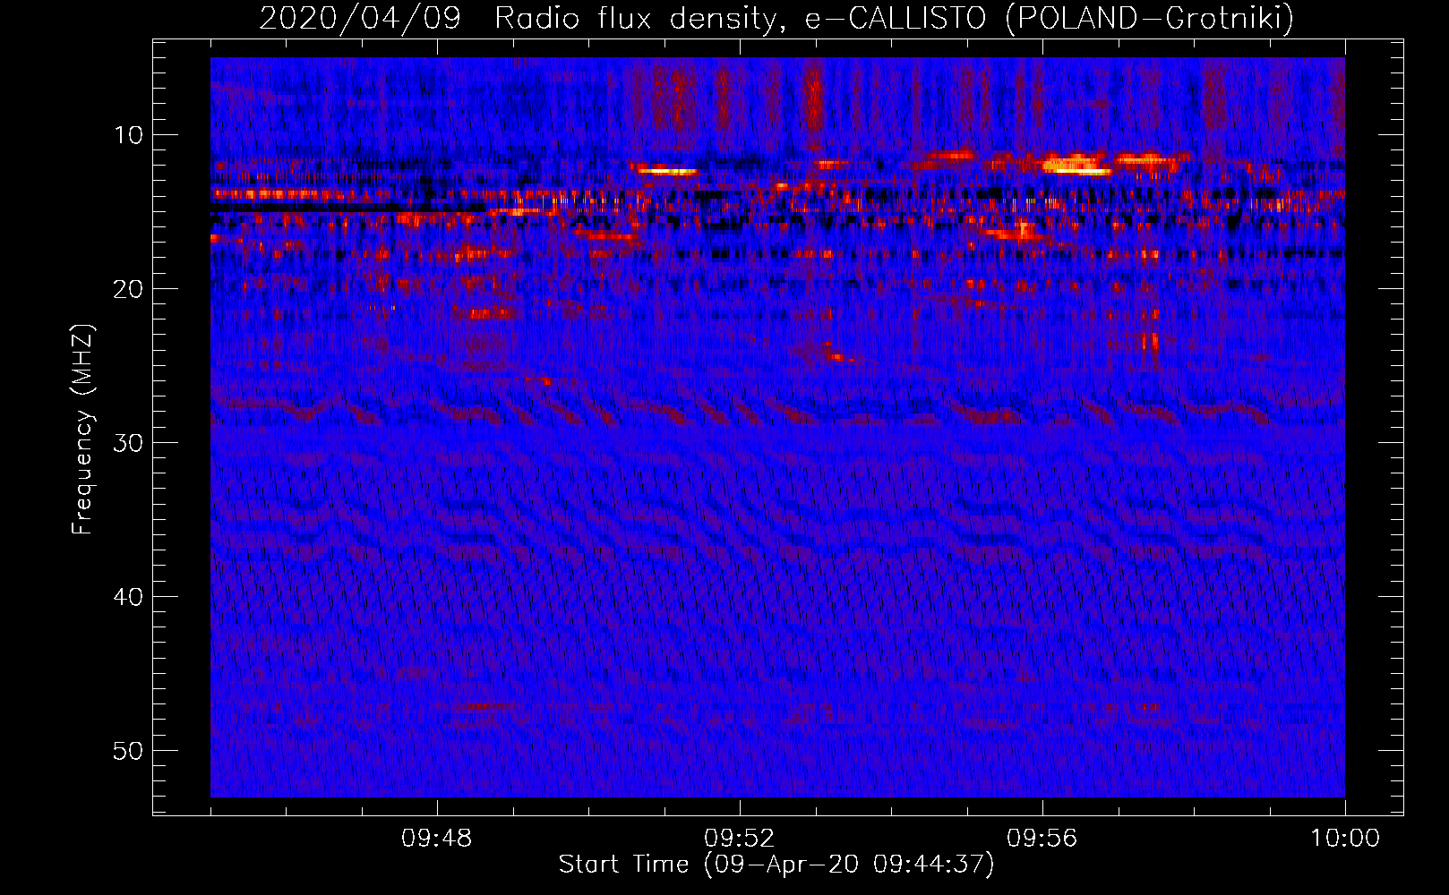
Task: Click the 20 MHz frequency tick label
Action: pyautogui.click(x=129, y=289)
